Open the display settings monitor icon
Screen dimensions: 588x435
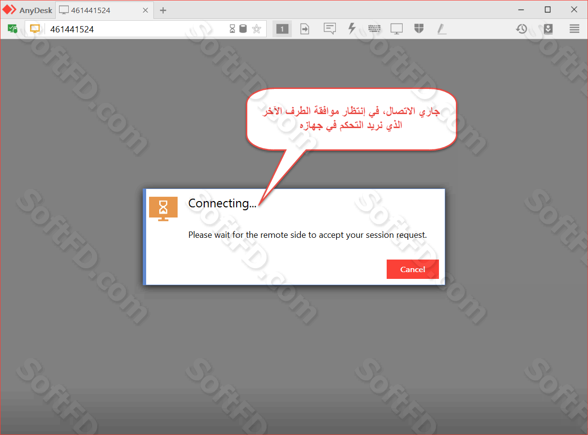[x=396, y=29]
